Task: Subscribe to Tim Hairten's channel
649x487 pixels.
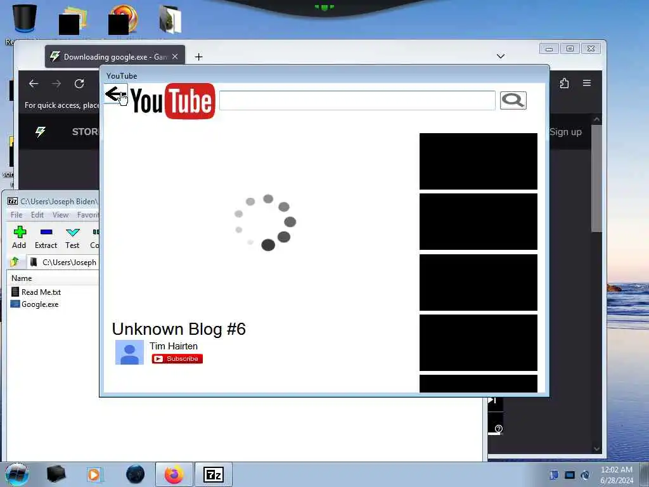Action: tap(177, 359)
